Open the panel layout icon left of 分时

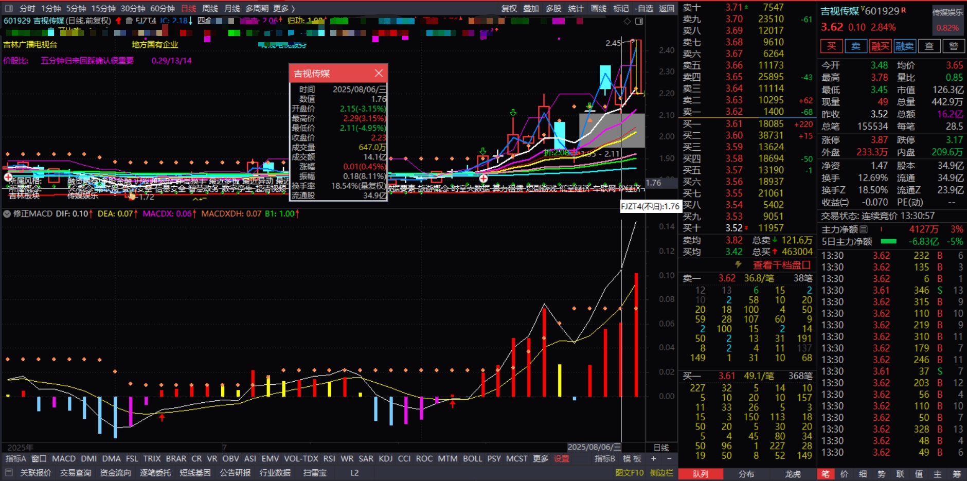[8, 8]
